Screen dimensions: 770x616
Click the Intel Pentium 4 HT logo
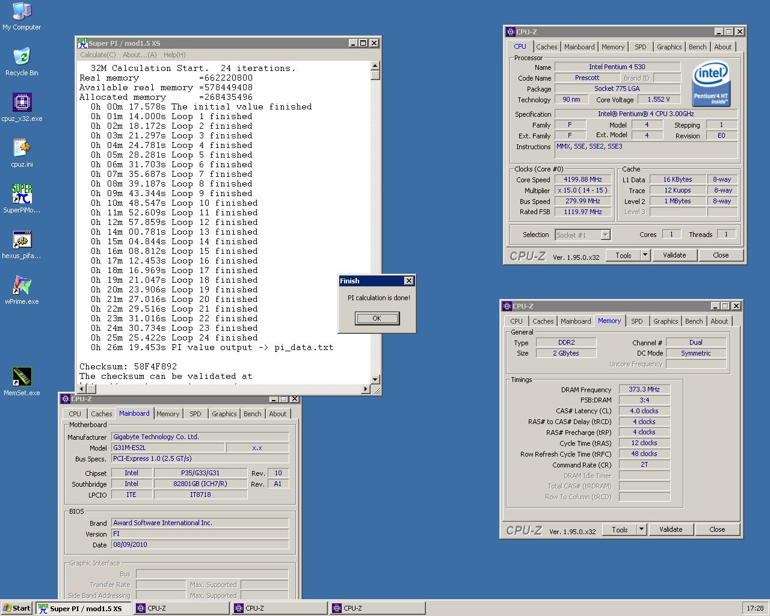[x=711, y=83]
